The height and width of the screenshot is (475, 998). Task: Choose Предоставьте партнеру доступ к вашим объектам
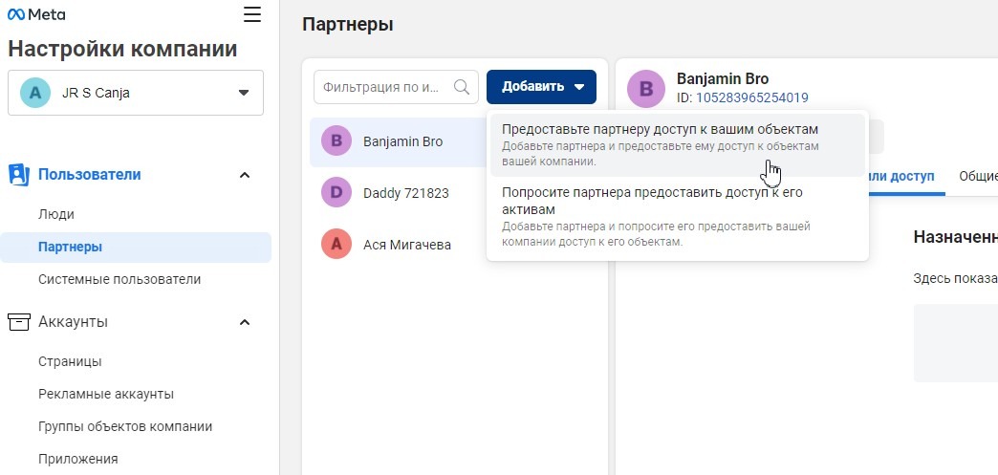pos(678,145)
